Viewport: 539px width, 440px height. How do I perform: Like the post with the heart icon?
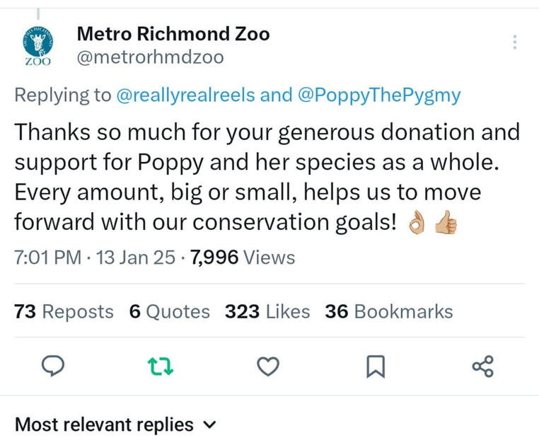(x=267, y=366)
